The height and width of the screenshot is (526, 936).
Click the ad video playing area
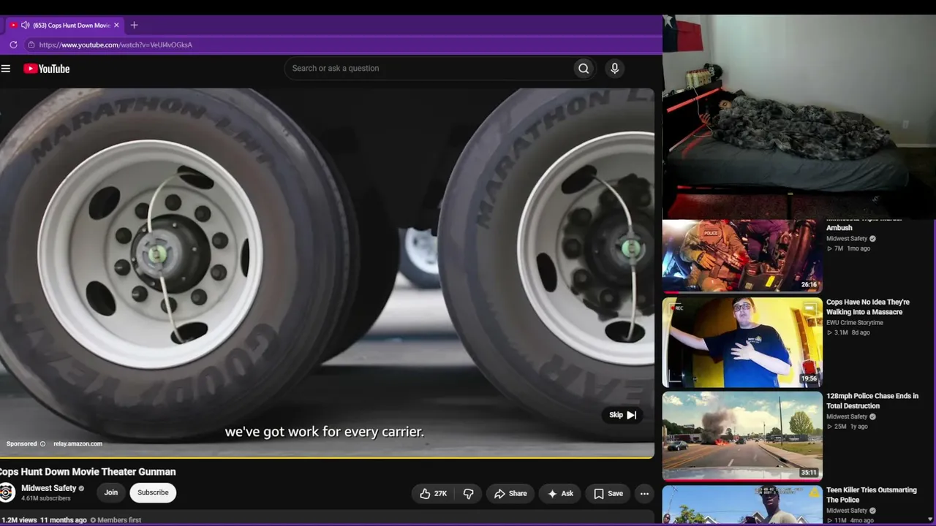(x=327, y=272)
